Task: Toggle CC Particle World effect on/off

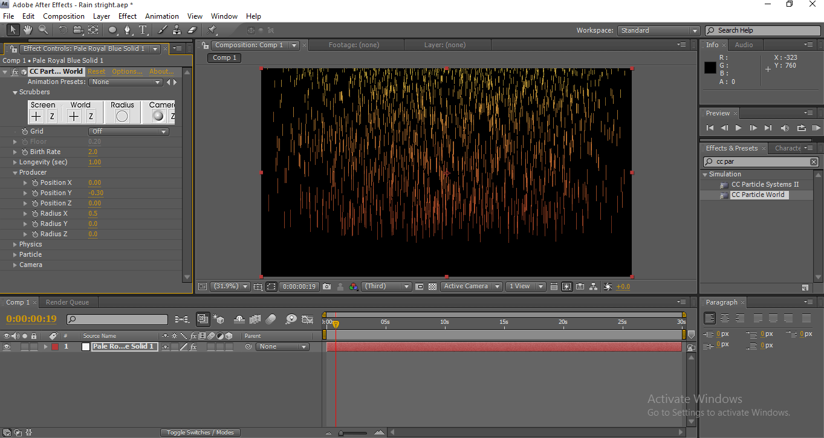Action: click(15, 71)
